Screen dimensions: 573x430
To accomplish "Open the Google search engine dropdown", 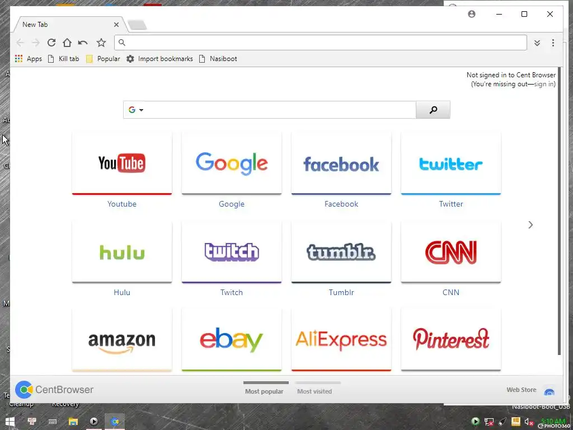I will [x=135, y=110].
